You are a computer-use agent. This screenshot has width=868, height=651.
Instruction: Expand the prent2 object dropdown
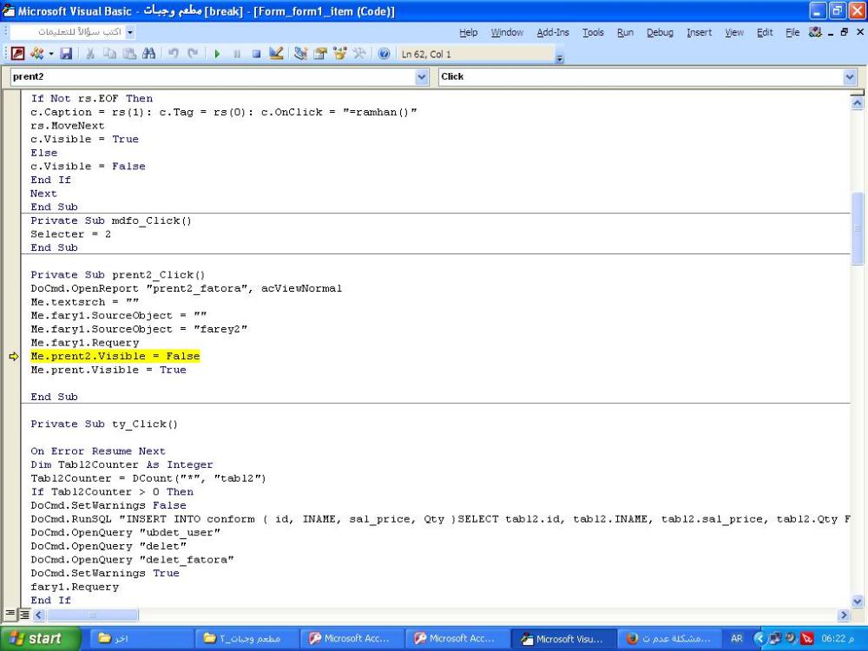pyautogui.click(x=422, y=77)
